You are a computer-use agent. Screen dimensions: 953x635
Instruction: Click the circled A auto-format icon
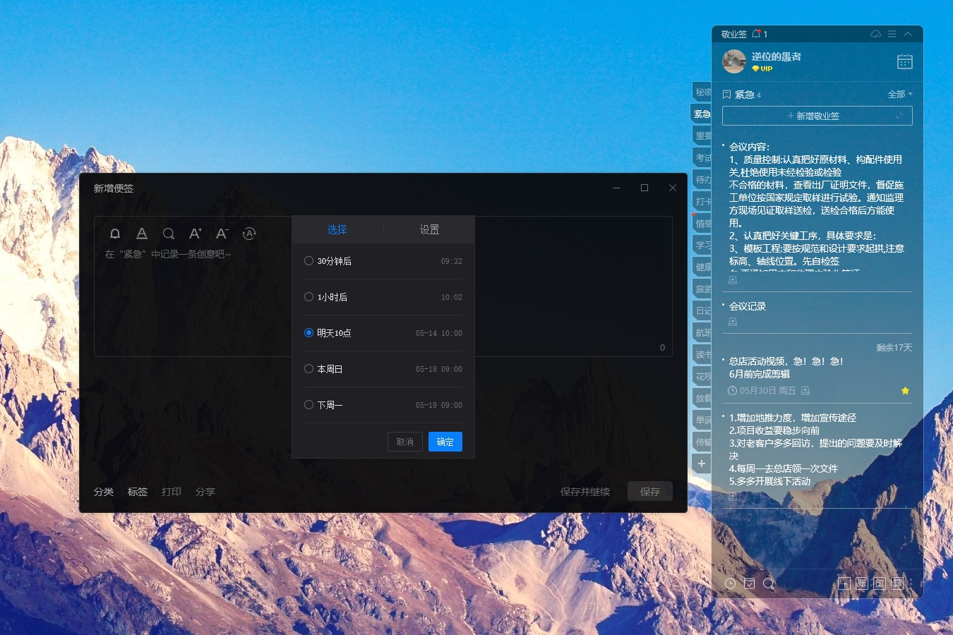tap(249, 234)
